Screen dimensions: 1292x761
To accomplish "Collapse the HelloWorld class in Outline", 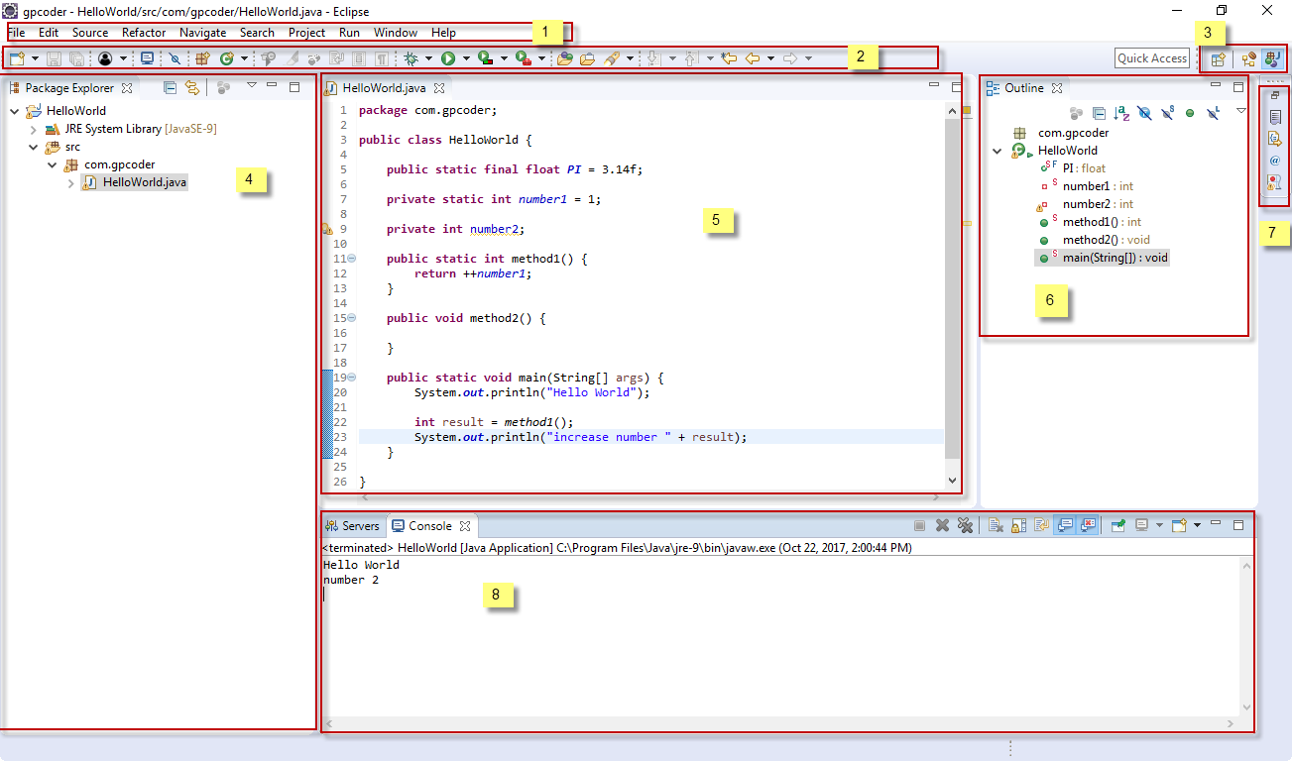I will point(998,151).
